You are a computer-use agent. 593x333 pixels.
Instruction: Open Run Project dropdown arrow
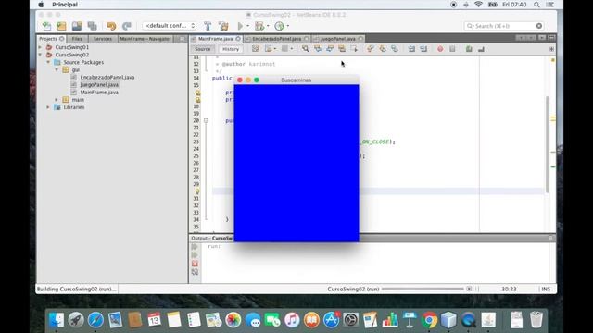click(247, 26)
